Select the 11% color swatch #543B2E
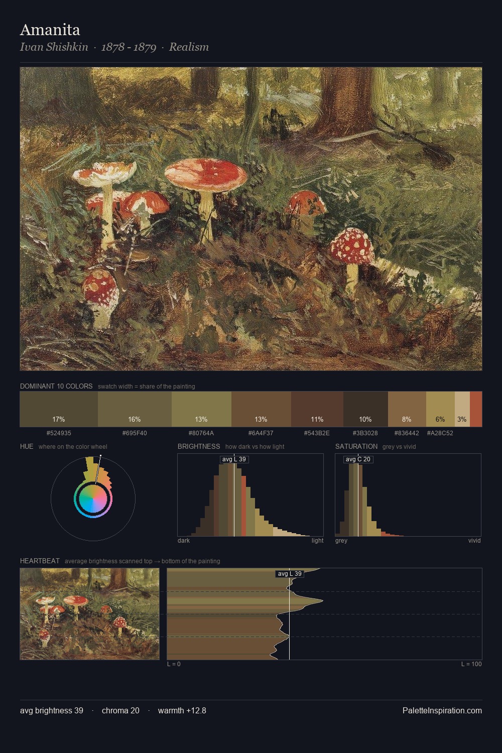Screen dimensions: 502x753 coord(317,409)
